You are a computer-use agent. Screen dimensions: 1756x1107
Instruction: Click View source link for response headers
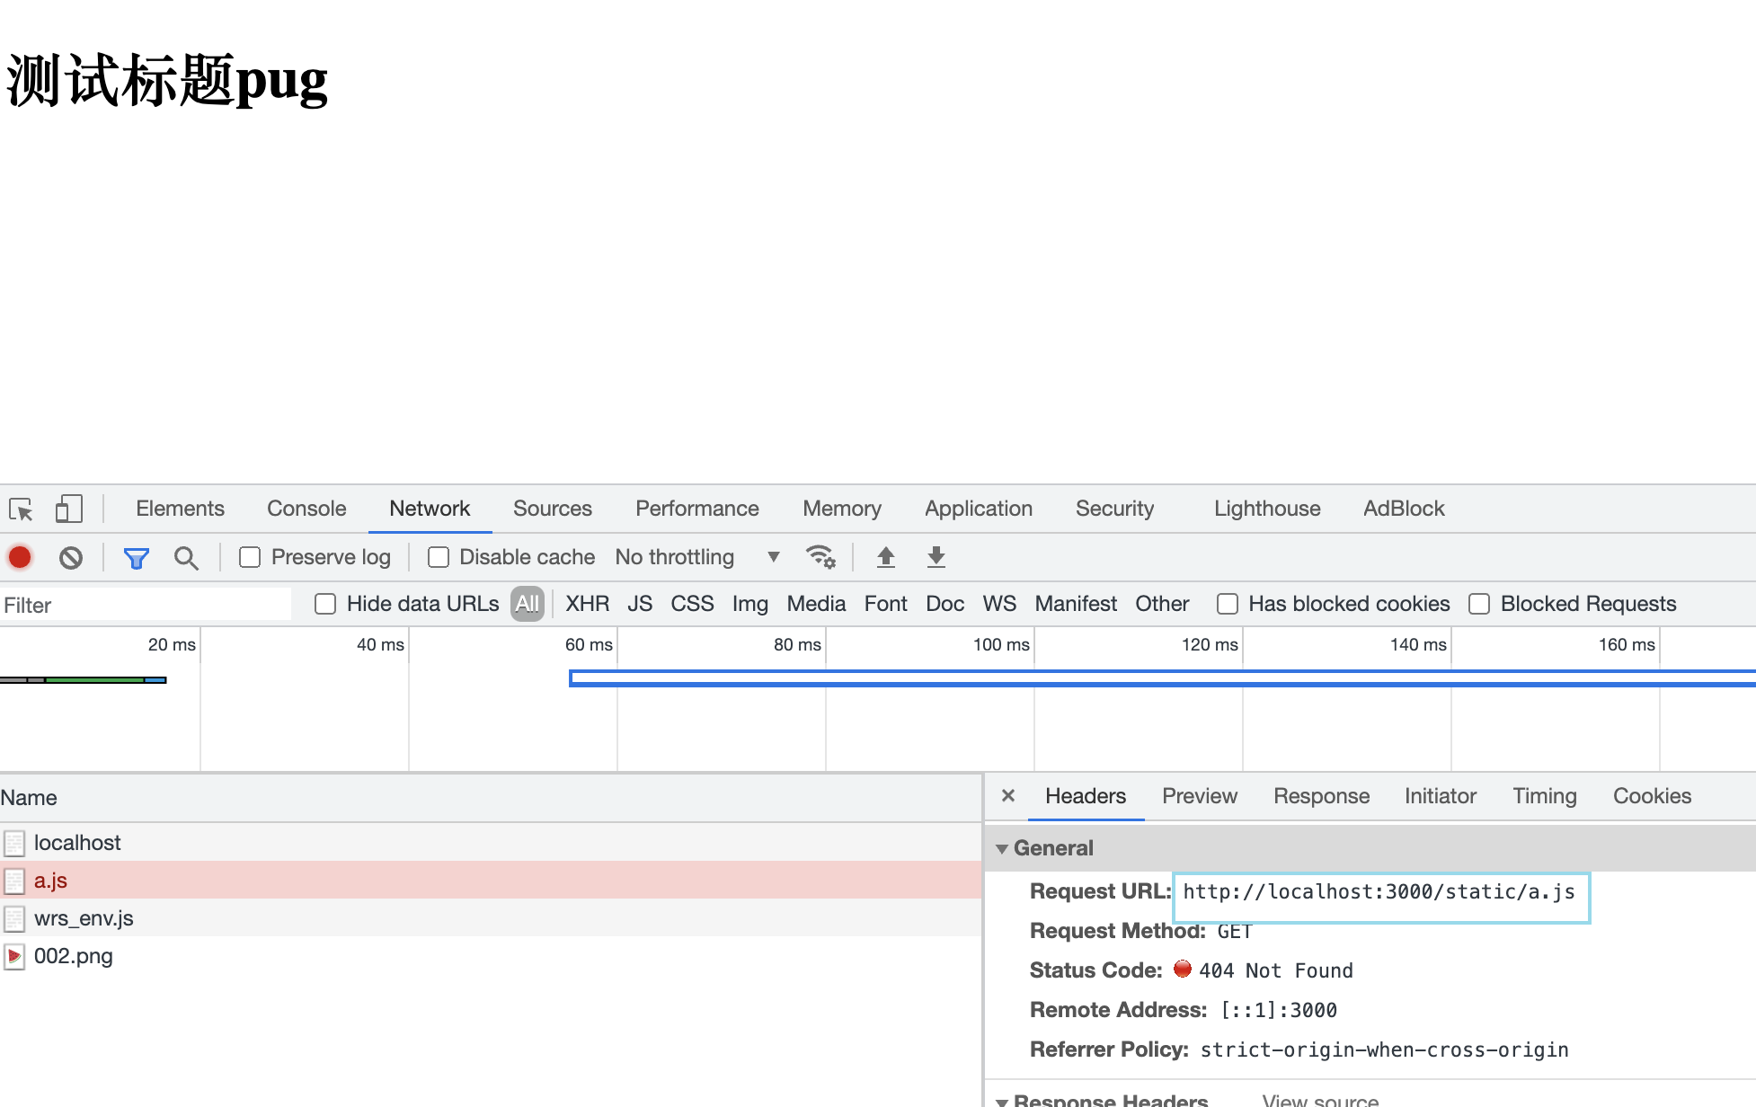(x=1320, y=1100)
